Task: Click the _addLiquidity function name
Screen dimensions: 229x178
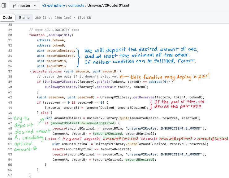Action: [x=58, y=35]
